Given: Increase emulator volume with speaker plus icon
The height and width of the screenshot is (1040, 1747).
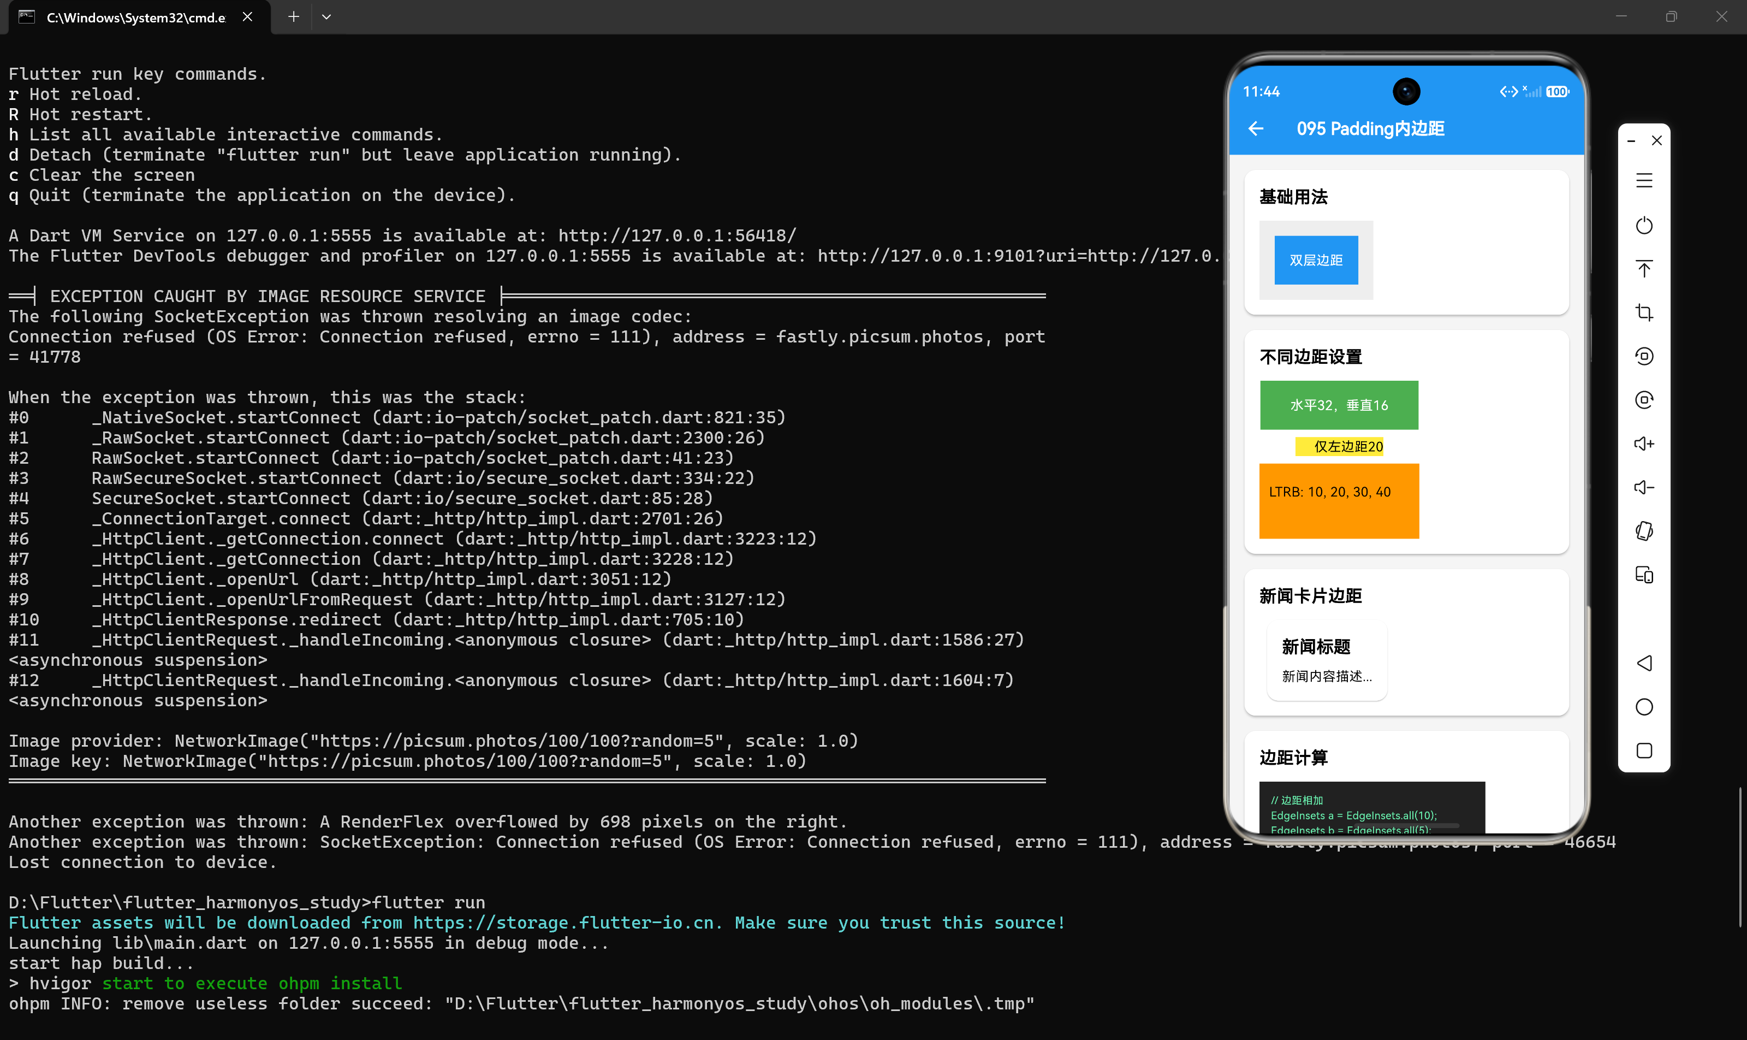Looking at the screenshot, I should 1644,444.
